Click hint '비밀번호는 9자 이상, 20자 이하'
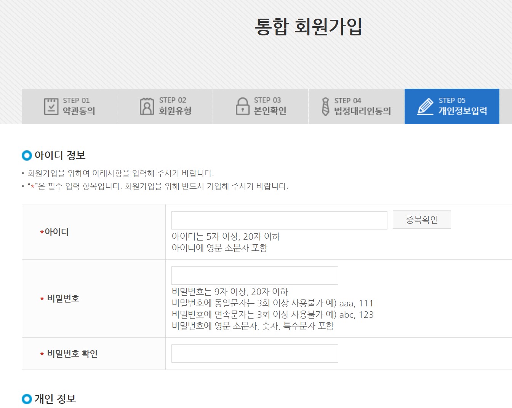The width and height of the screenshot is (512, 408). pyautogui.click(x=230, y=292)
